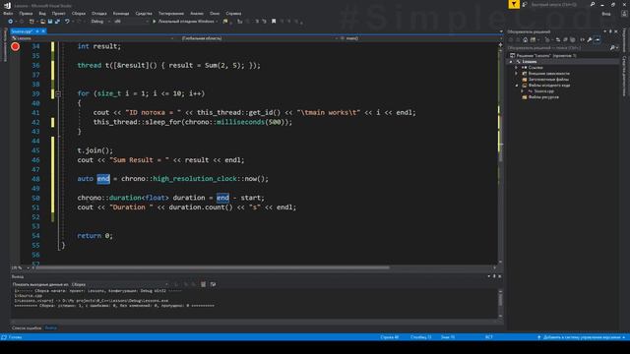This screenshot has width=630, height=354.
Task: Collapse the Lessons project node
Action: [511, 62]
